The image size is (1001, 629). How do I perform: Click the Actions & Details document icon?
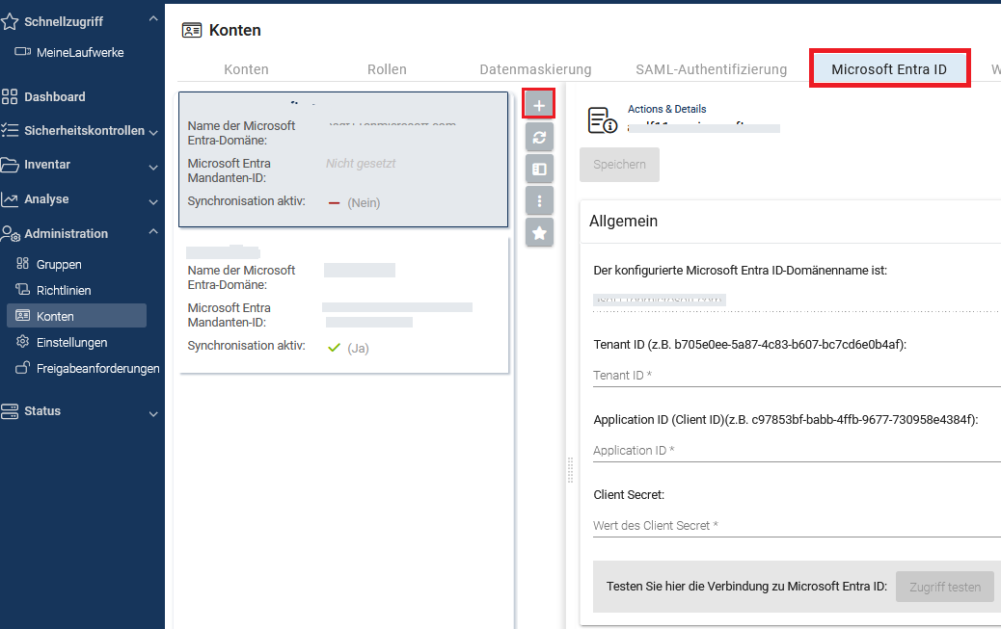click(602, 120)
